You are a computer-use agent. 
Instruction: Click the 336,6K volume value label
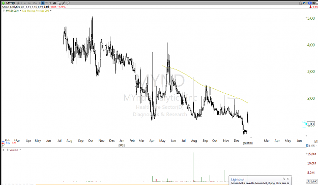(312, 181)
